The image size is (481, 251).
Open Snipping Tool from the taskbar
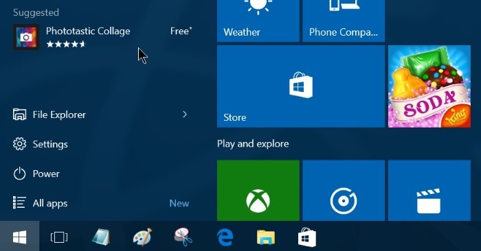point(183,237)
